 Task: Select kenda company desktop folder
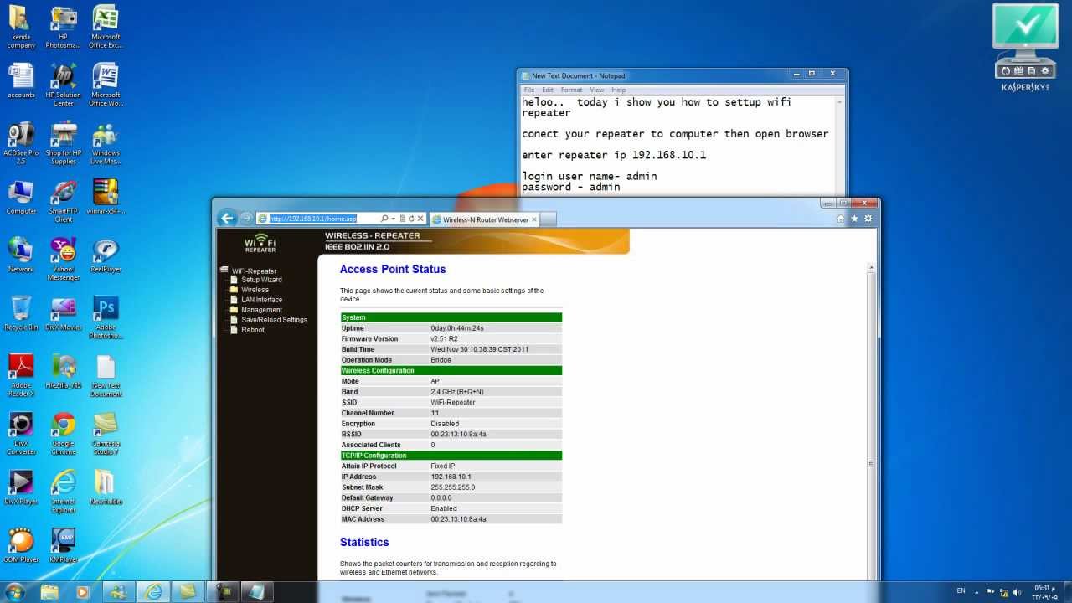[x=21, y=28]
